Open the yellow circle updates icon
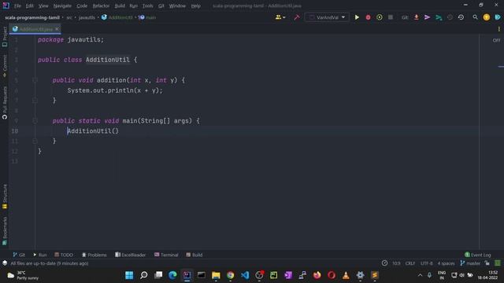 [487, 17]
